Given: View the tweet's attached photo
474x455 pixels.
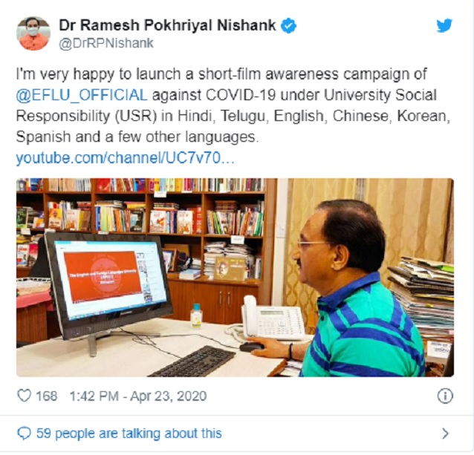Looking at the screenshot, I should [x=235, y=278].
